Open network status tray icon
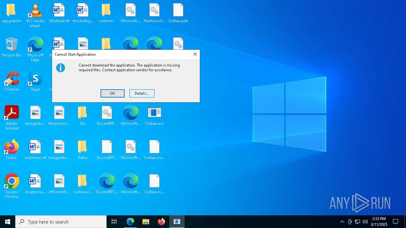Screen dimensions: 406x228 click(357, 222)
